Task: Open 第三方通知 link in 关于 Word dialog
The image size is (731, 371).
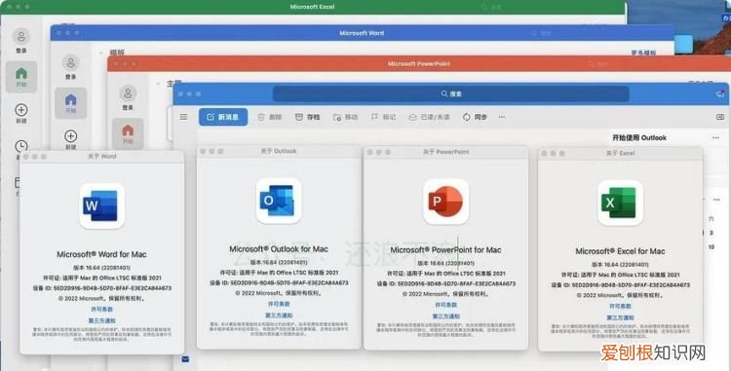Action: [x=101, y=320]
